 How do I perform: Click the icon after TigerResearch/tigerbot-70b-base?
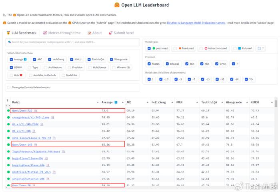tap(63, 151)
